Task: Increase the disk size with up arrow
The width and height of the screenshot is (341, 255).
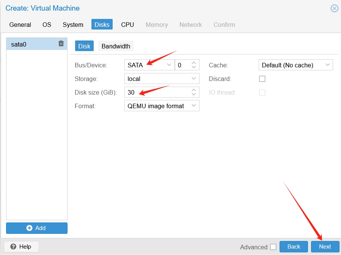Action: click(193, 90)
